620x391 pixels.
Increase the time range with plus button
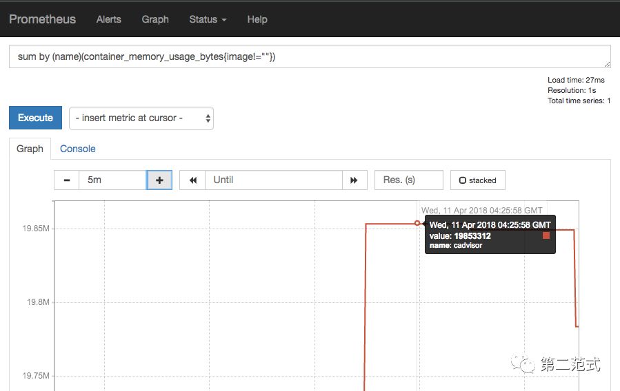click(159, 180)
